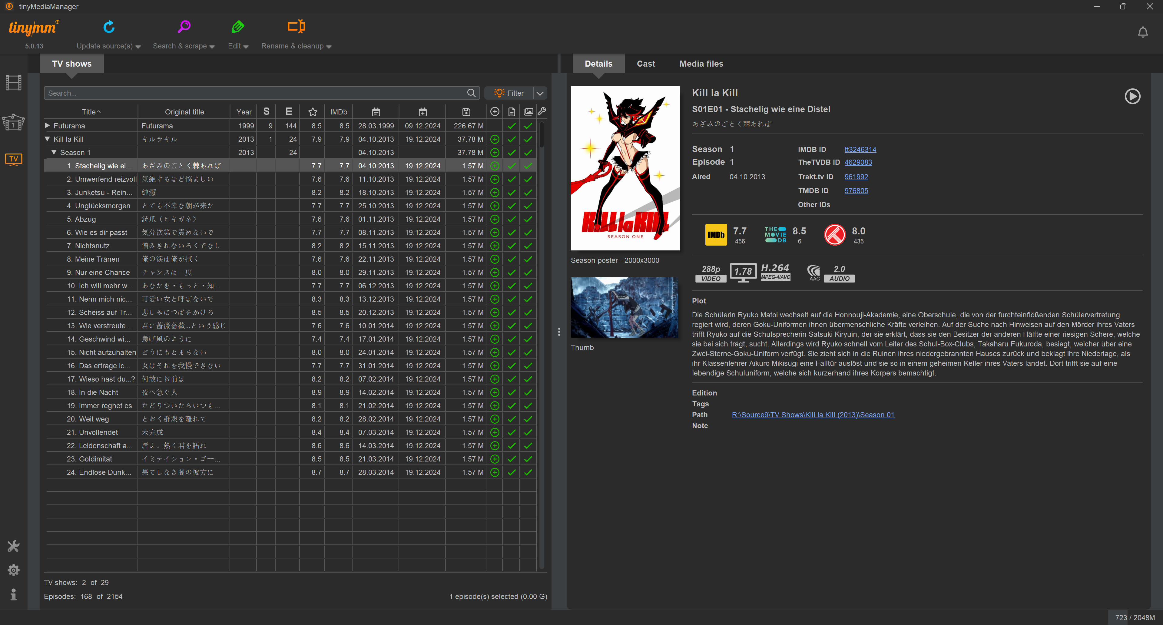Open the Season 01 path link

click(x=813, y=415)
